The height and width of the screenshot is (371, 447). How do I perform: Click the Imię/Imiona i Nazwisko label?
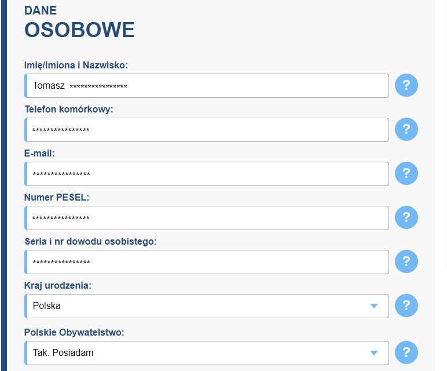tap(76, 66)
